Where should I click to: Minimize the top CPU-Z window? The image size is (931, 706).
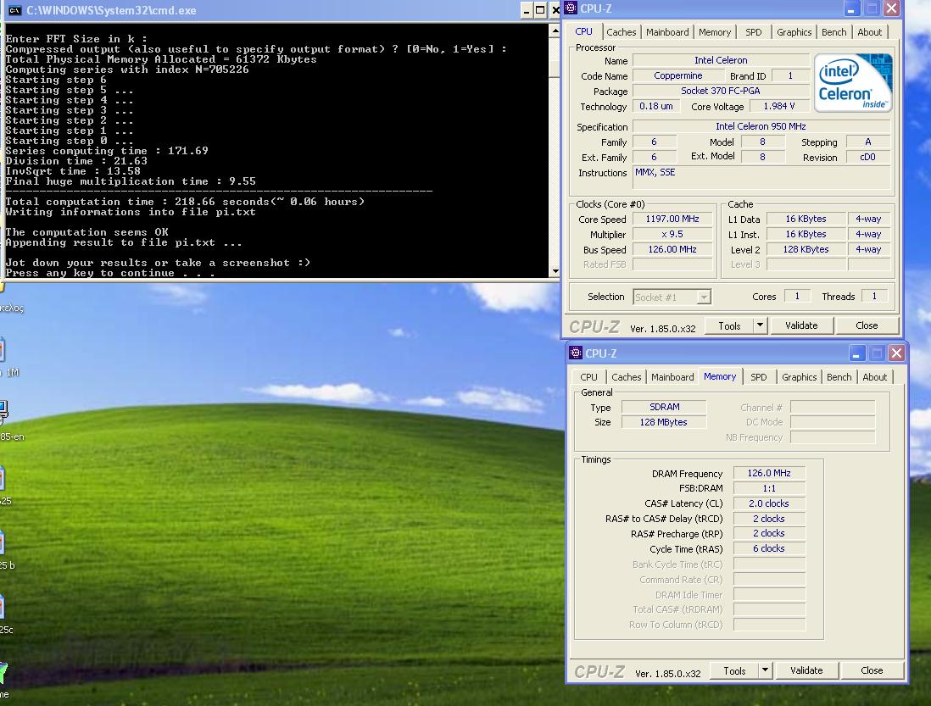click(850, 8)
